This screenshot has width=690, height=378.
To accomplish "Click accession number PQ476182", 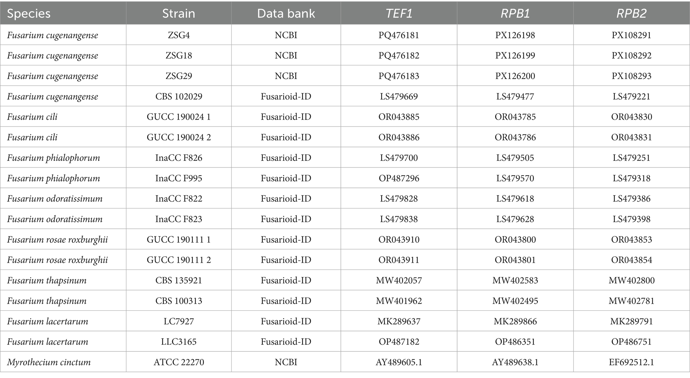I will (399, 55).
